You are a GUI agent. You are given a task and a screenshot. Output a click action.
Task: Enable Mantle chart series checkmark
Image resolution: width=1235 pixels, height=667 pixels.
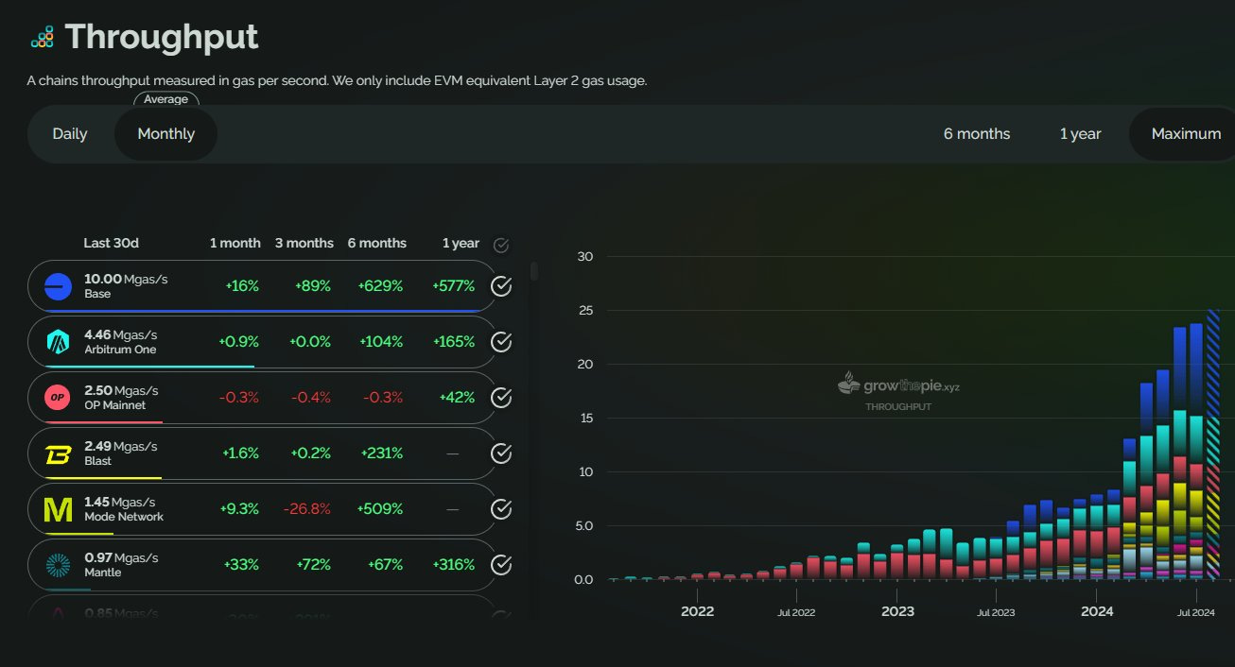pos(501,564)
